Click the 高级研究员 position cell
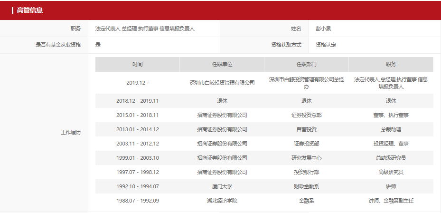Viewport: 441px width, 213px height. (391, 172)
